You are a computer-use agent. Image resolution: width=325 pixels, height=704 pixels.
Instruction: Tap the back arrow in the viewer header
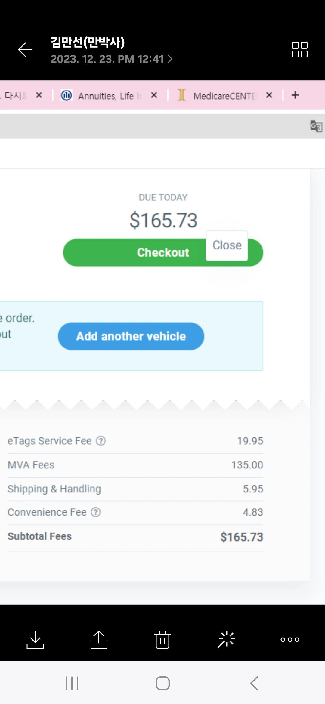point(25,50)
